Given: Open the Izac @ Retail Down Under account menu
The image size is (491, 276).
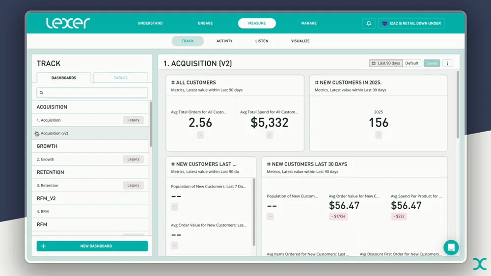Looking at the screenshot, I should 411,23.
